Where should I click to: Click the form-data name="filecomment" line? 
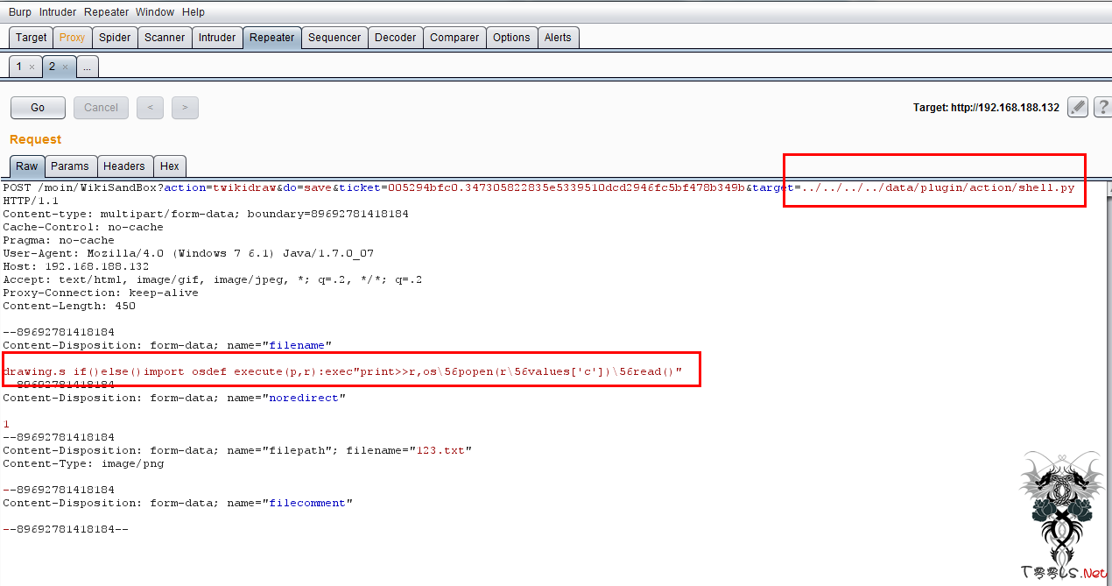click(178, 503)
